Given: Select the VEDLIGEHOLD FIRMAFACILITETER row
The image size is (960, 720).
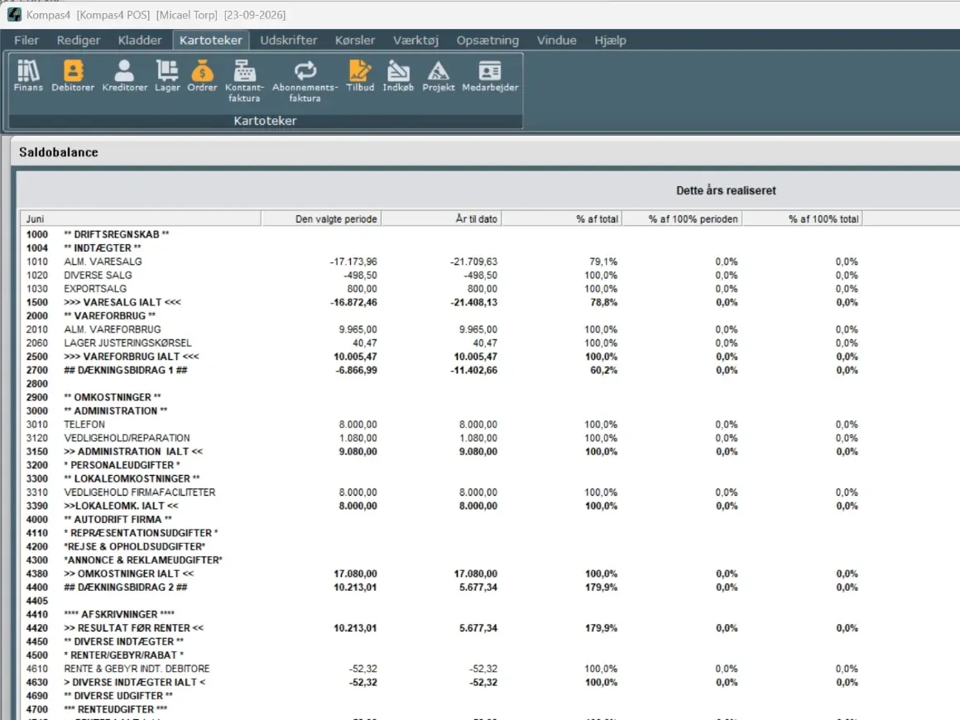Looking at the screenshot, I should click(x=441, y=492).
